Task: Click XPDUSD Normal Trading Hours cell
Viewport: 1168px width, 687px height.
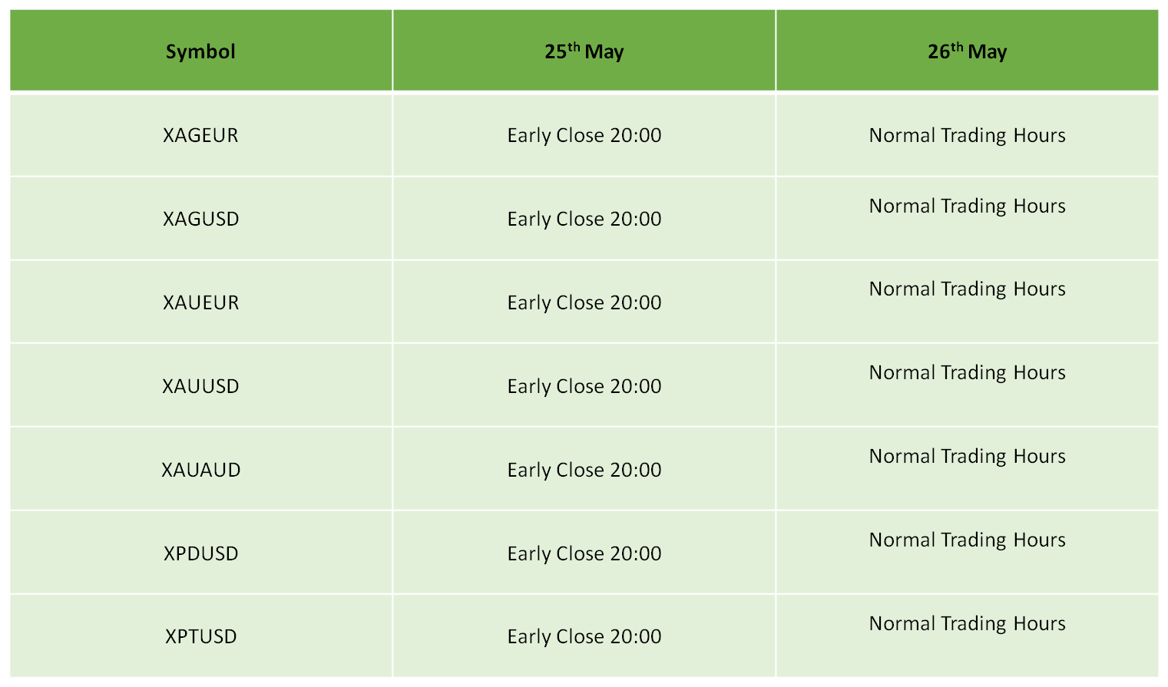Action: pyautogui.click(x=967, y=553)
